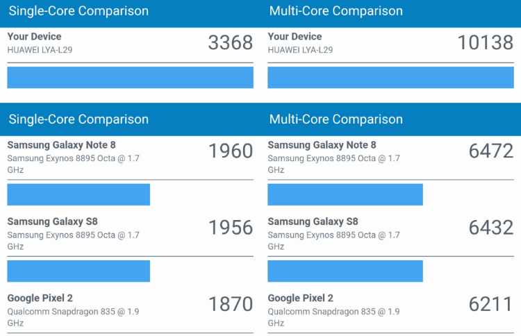The height and width of the screenshot is (336, 521).
Task: Open Google Pixel 2 single-core entry
Action: (131, 310)
